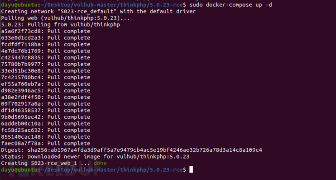The width and height of the screenshot is (336, 180).
Task: Click the terminal cursor block at prompt
Action: tap(191, 169)
